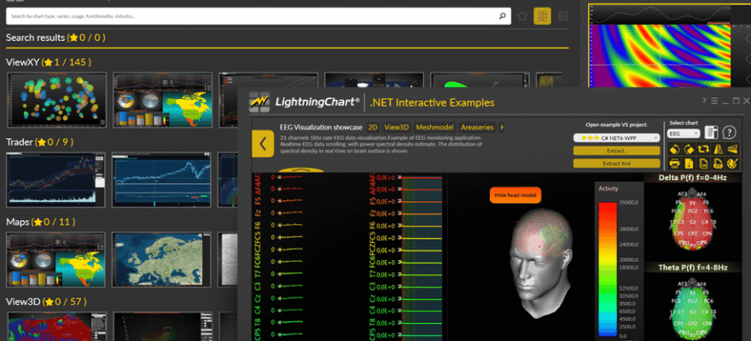Screen dimensions: 751x341
Task: Click into the example search field
Action: tap(259, 16)
